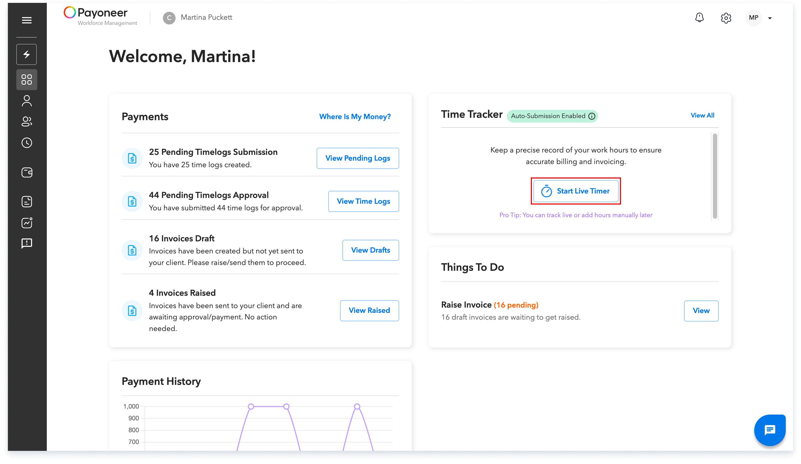Click the View Drafts button

coord(370,250)
